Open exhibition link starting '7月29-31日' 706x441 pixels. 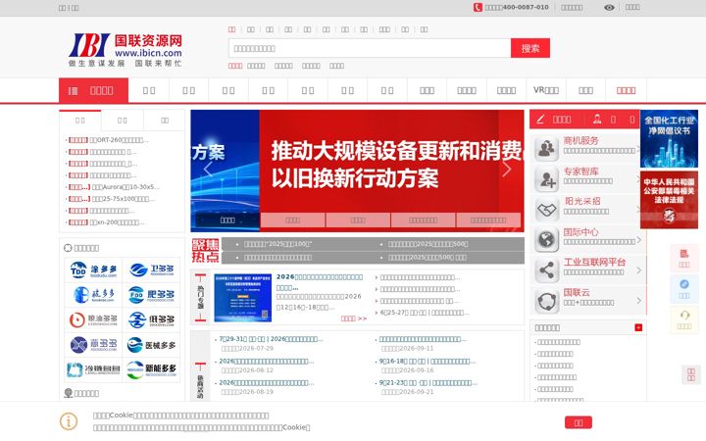tap(271, 339)
